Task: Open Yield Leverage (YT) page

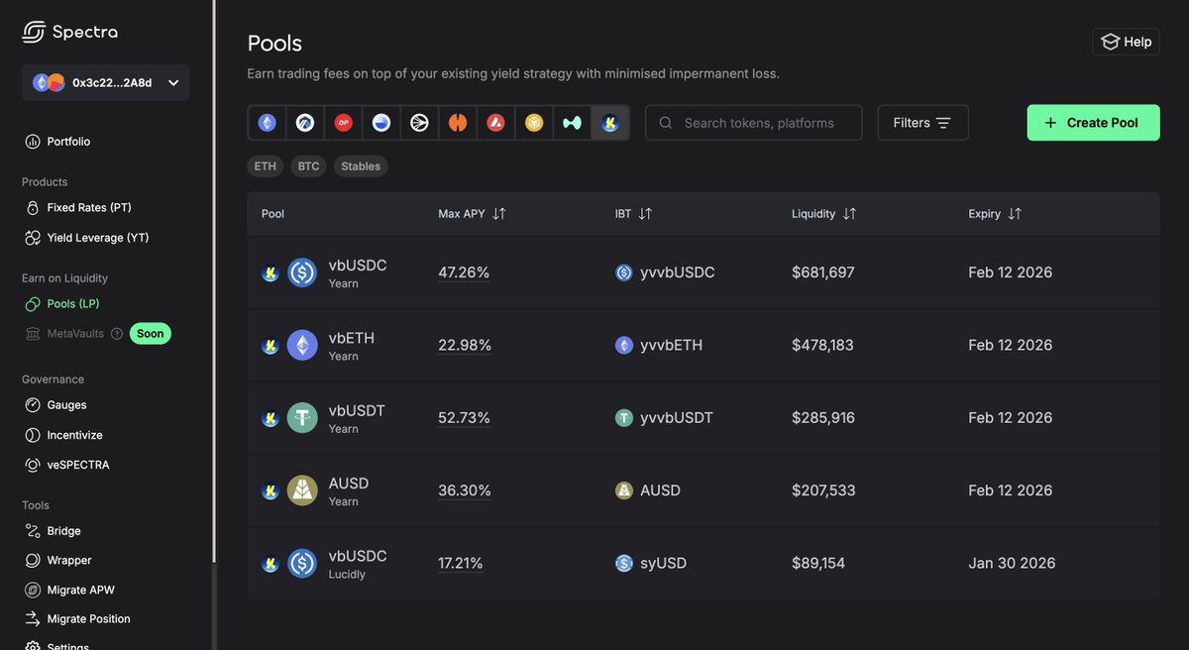Action: 97,238
